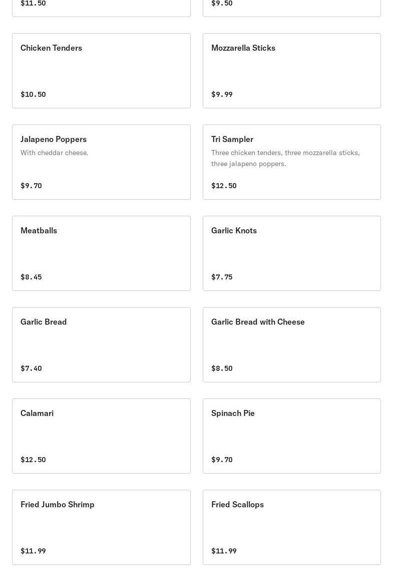This screenshot has height=568, width=393.
Task: Click the $8.50 price label
Action: click(222, 368)
